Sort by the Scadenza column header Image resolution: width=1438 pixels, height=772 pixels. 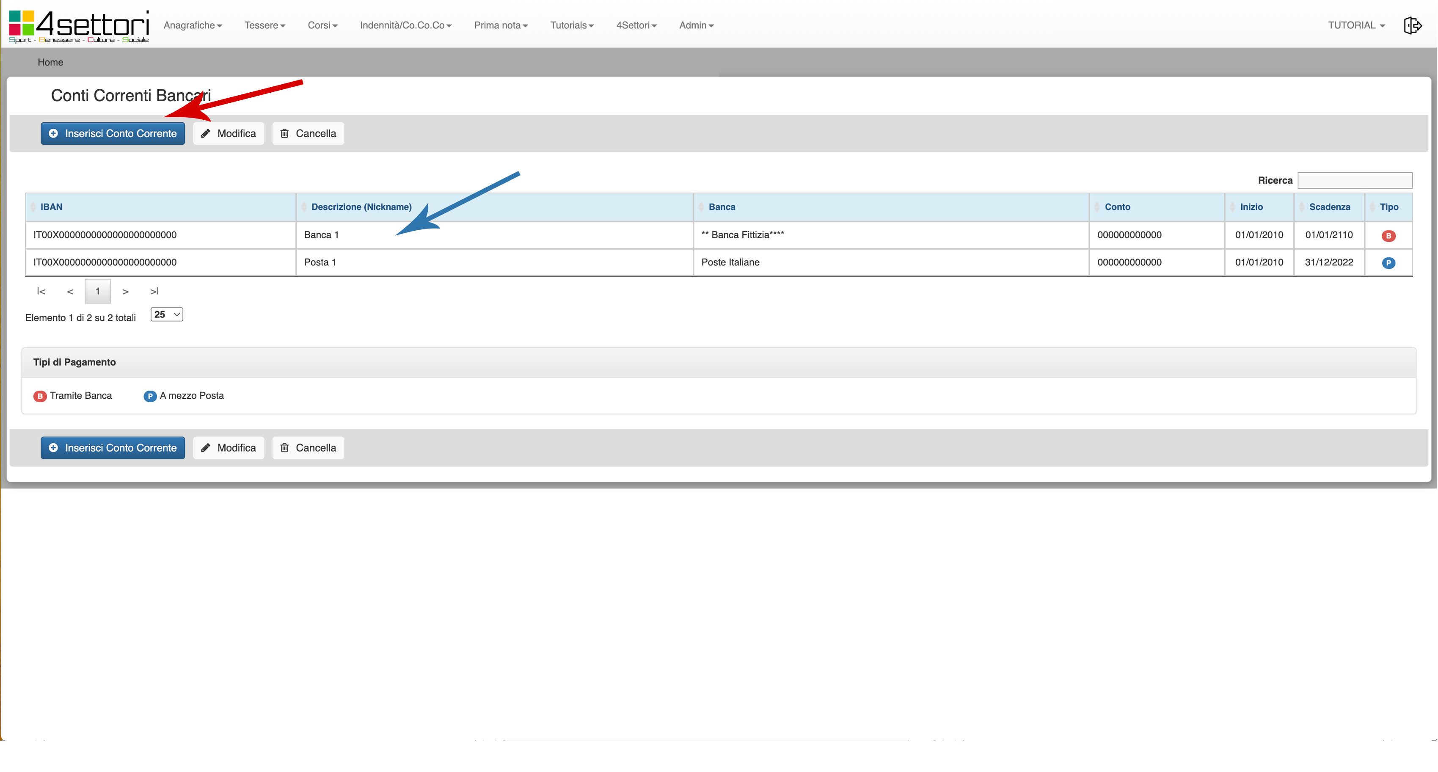pos(1329,207)
